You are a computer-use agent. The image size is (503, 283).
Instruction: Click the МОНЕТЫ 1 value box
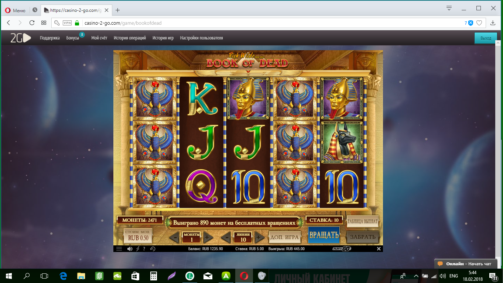click(x=191, y=237)
